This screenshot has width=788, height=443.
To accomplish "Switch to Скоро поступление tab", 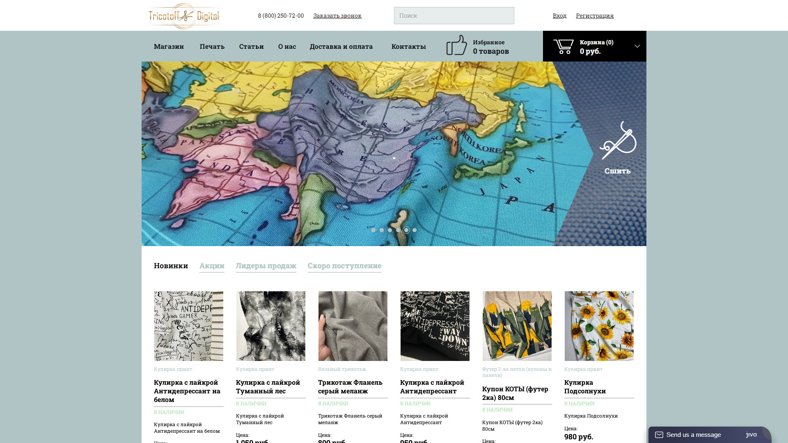I will pyautogui.click(x=344, y=266).
